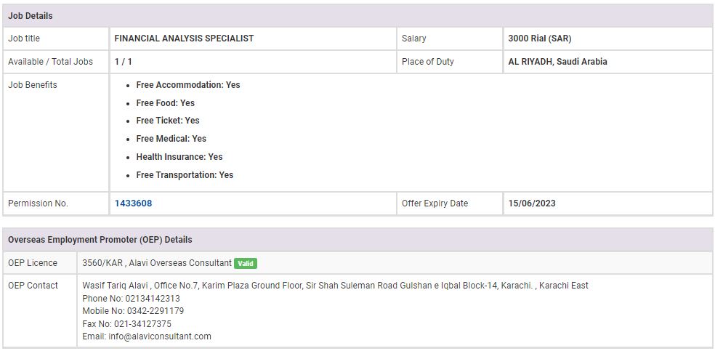715x351 pixels.
Task: Select the FINANCIAL ANALYSIS SPECIALIST job title
Action: click(184, 39)
